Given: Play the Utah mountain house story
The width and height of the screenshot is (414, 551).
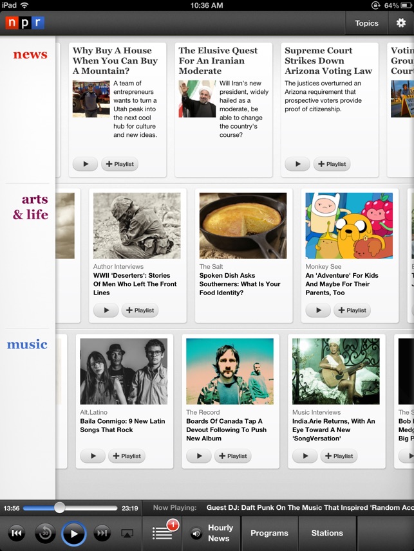Looking at the screenshot, I should 85,164.
